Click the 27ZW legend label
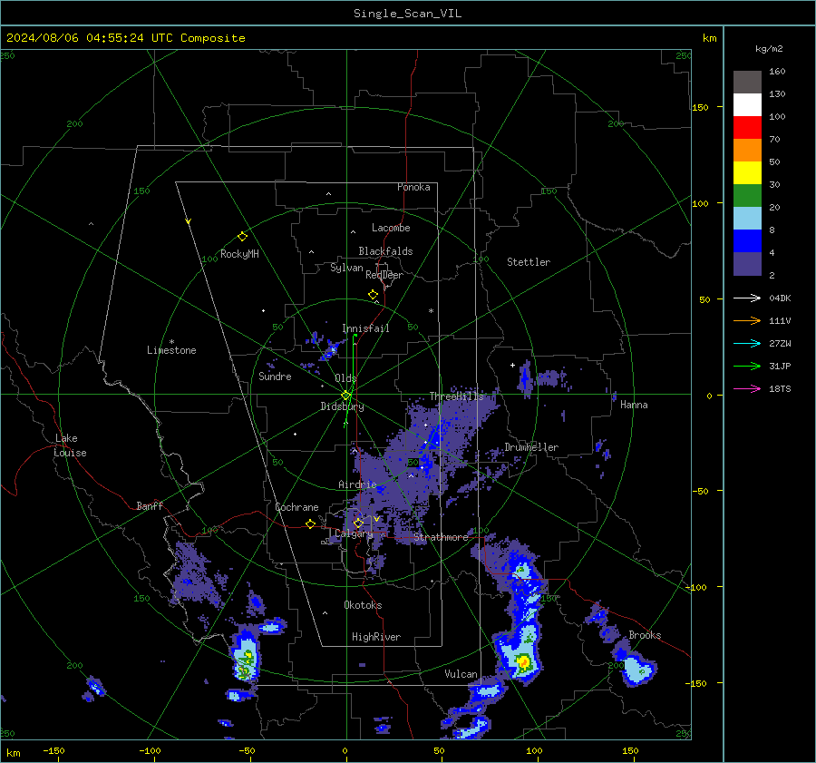Viewport: 816px width, 763px height. [x=780, y=343]
